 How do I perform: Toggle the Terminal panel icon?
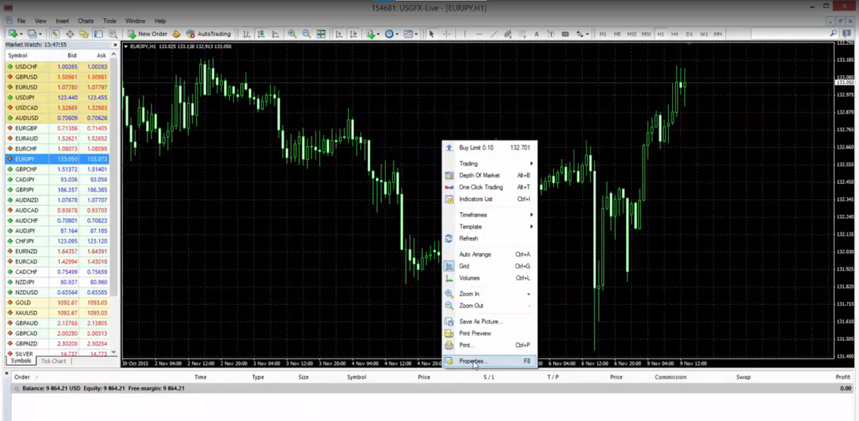click(98, 34)
